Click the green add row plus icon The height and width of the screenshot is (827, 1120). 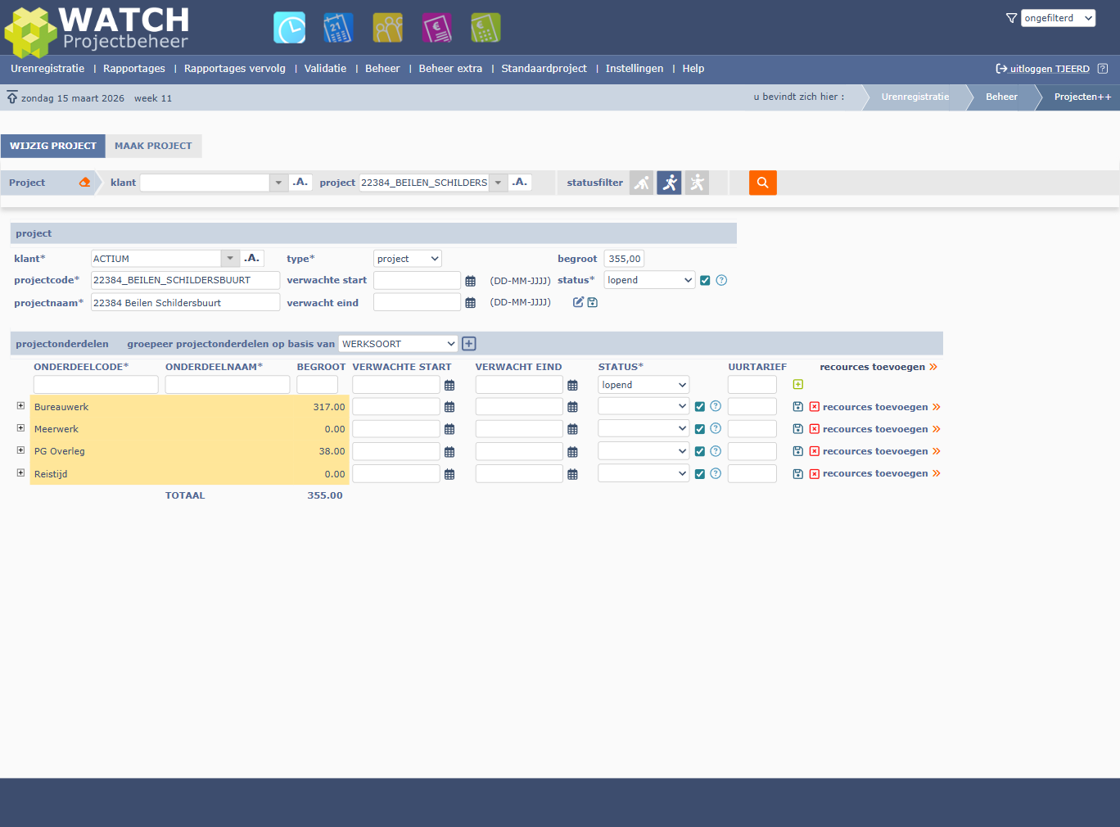[x=798, y=385]
